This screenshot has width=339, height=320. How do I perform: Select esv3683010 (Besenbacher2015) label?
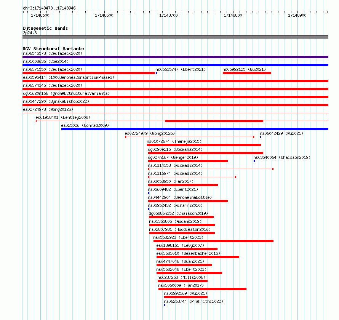point(188,253)
